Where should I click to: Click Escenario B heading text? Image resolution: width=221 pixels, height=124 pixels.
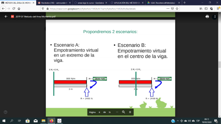[132, 45]
